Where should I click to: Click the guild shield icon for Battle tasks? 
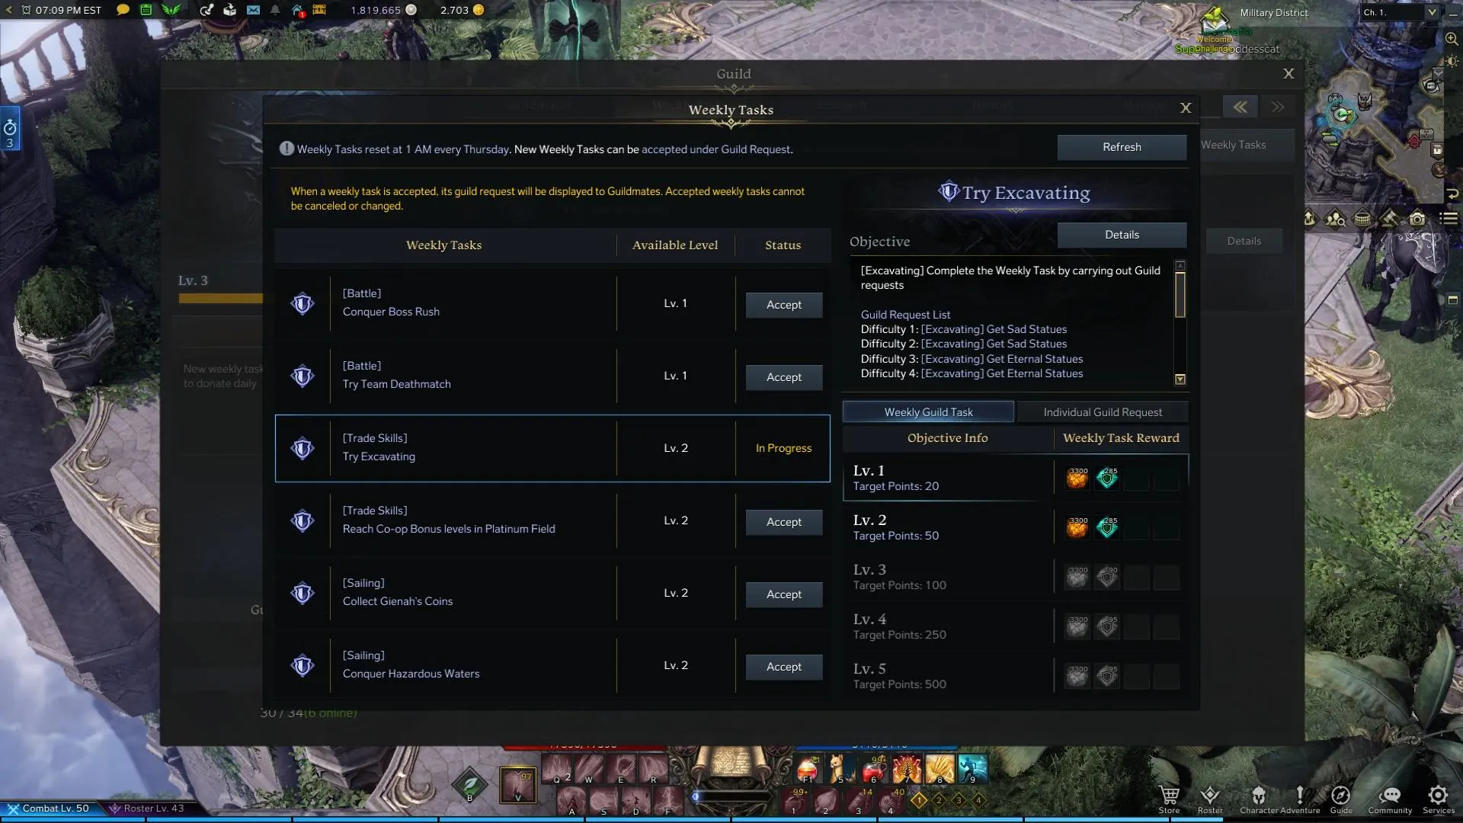[303, 303]
